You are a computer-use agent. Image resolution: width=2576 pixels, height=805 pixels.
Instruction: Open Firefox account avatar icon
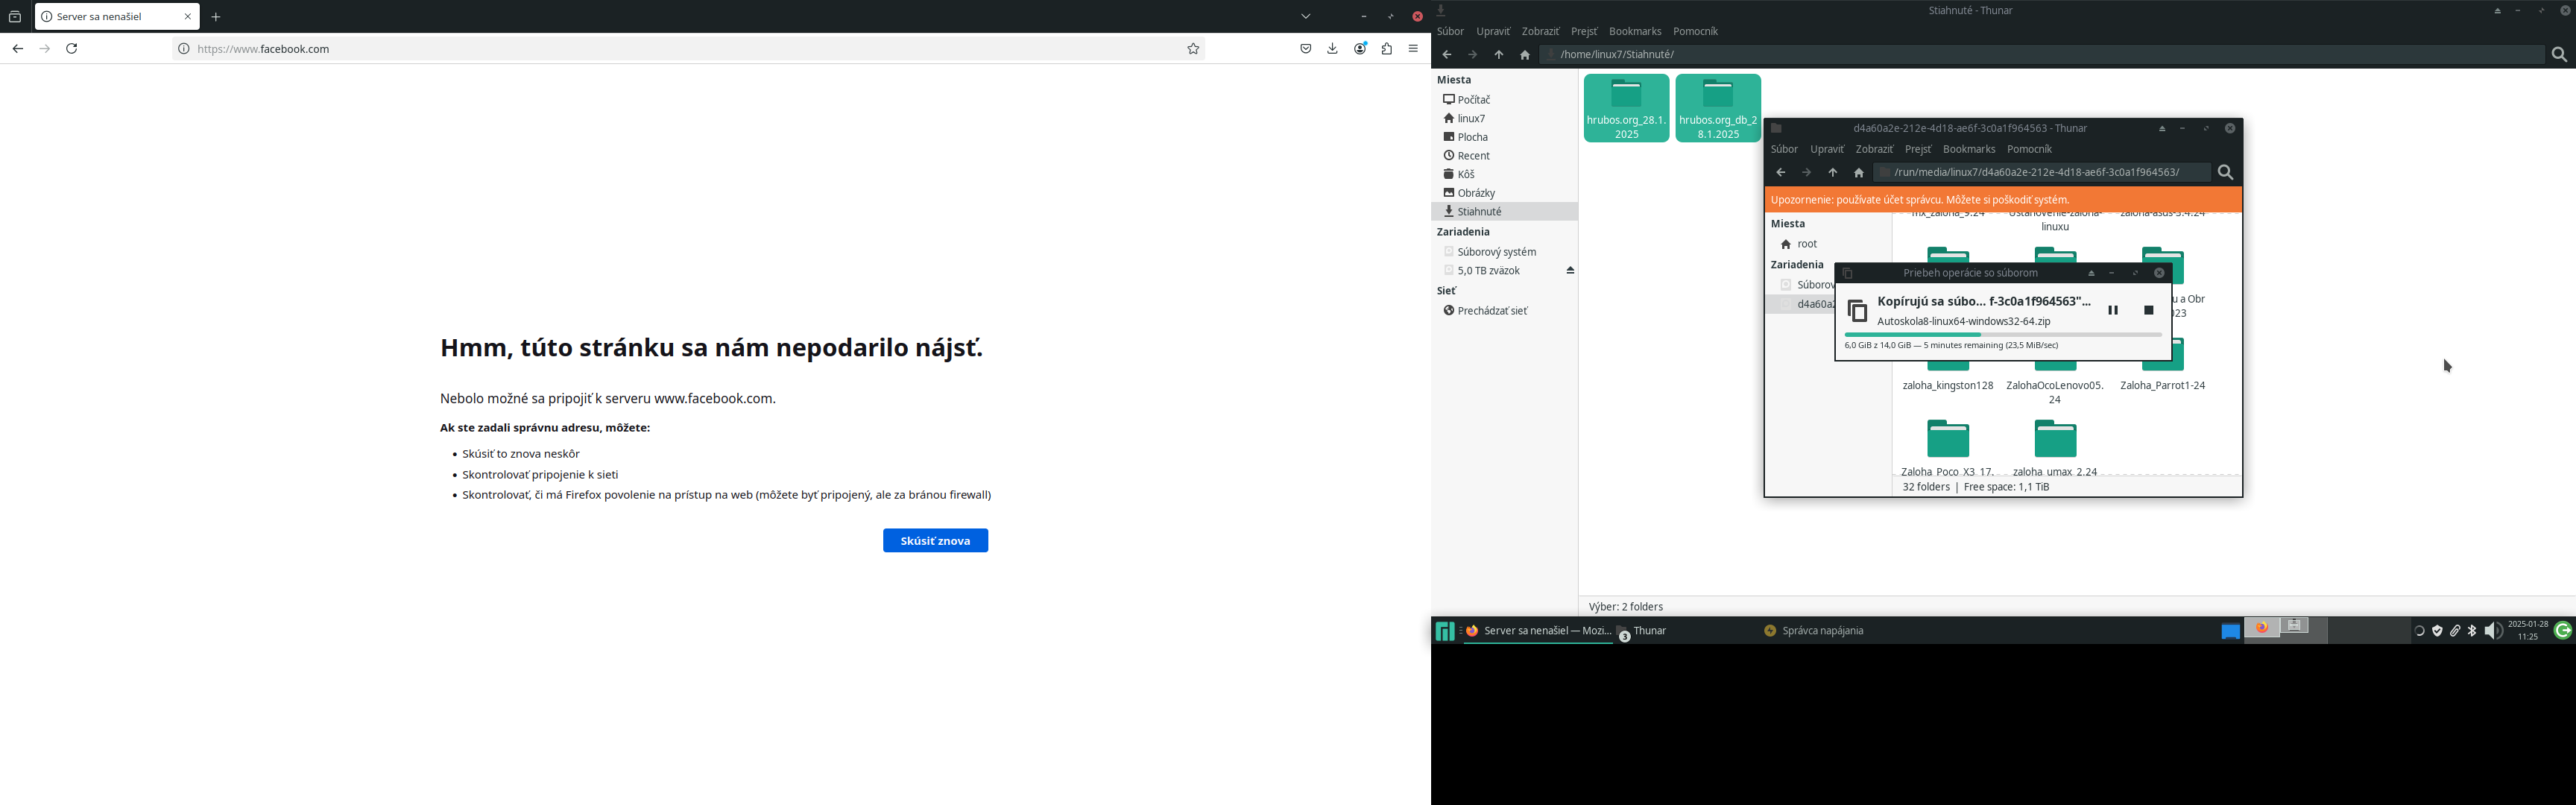[1360, 49]
